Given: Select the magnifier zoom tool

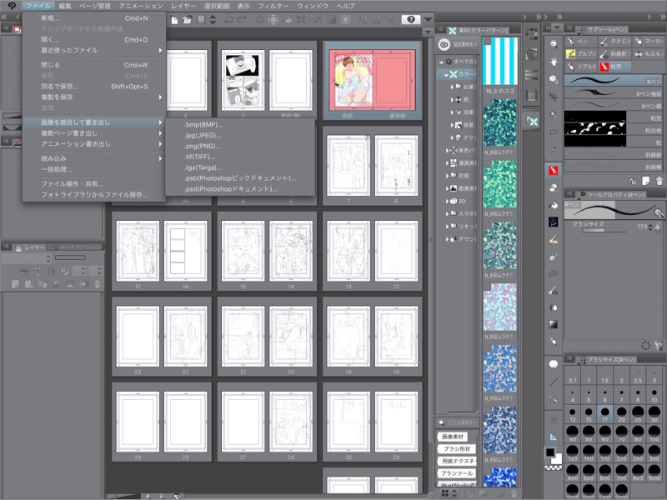Looking at the screenshot, I should 554,42.
